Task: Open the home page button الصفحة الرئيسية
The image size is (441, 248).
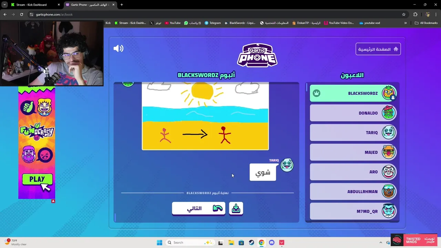Action: click(x=378, y=49)
